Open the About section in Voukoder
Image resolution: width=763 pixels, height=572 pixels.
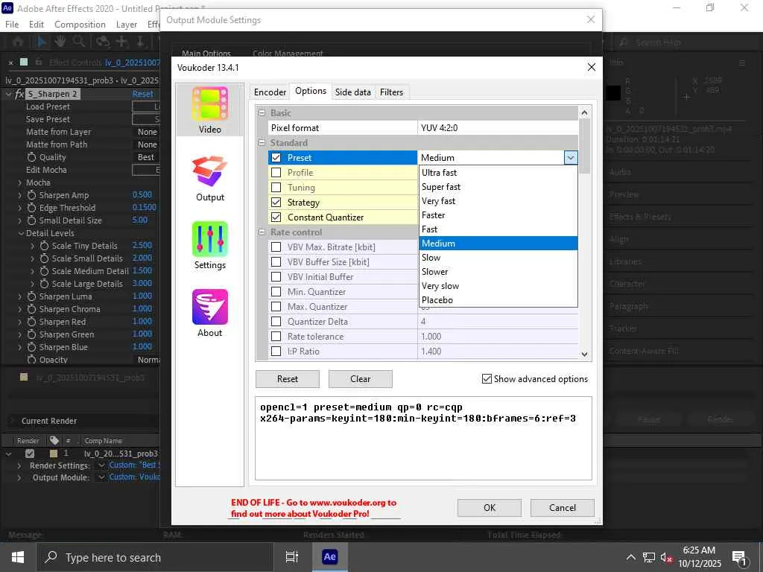tap(209, 314)
